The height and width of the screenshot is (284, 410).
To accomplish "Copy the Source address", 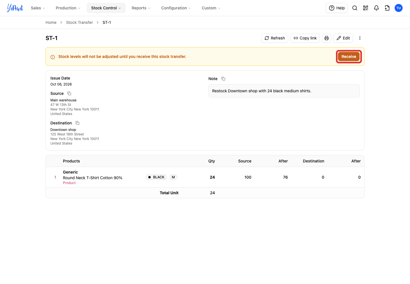I will tap(69, 93).
